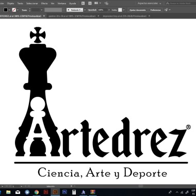This screenshot has height=196, width=196.
Task: Expand the arrange documents dropdown arrow
Action: coord(100,3)
